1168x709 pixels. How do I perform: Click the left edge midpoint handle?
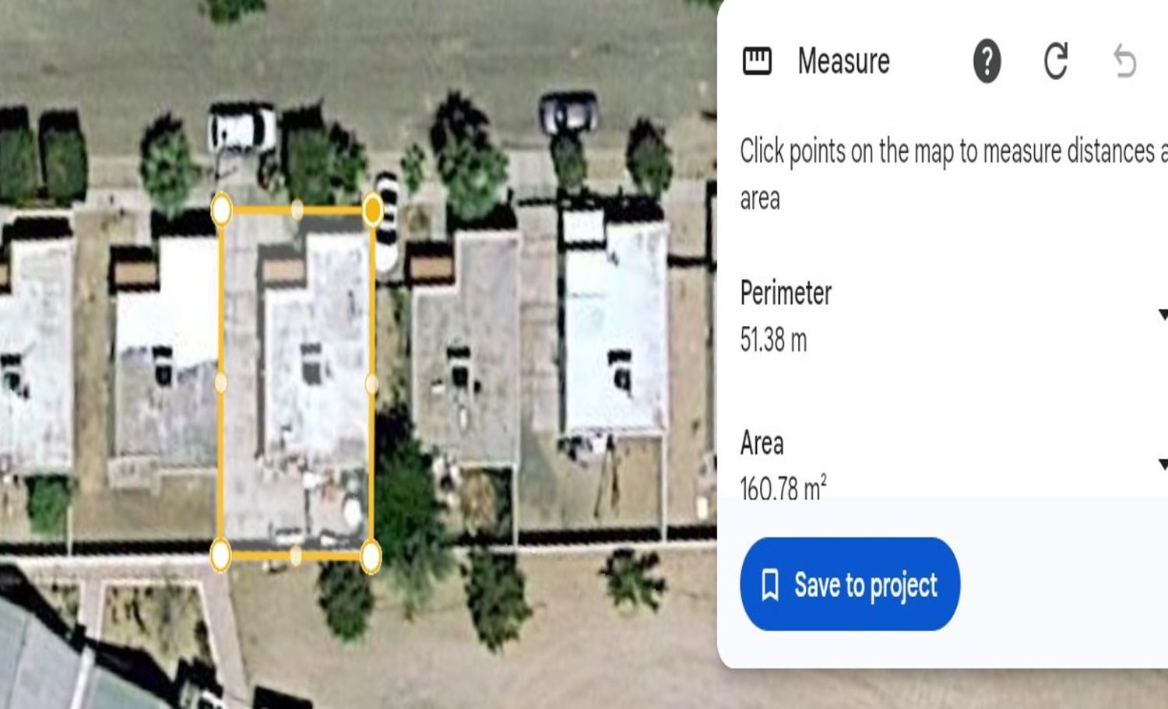220,382
